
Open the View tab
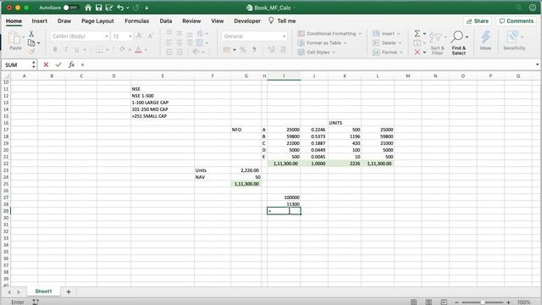218,20
